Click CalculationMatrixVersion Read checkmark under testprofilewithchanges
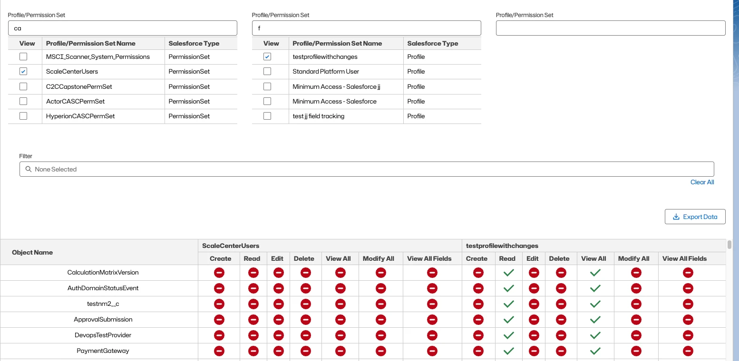The height and width of the screenshot is (361, 739). pos(509,273)
